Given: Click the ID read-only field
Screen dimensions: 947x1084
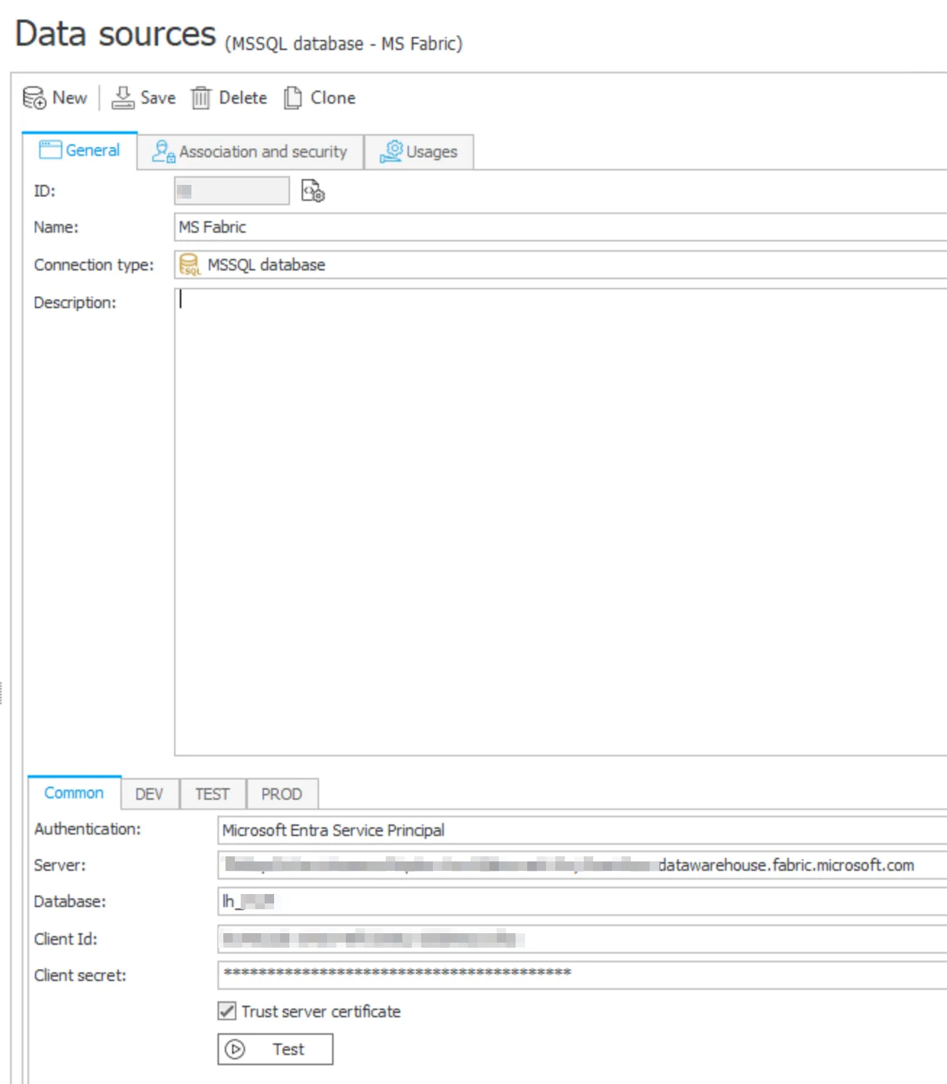Looking at the screenshot, I should click(232, 191).
